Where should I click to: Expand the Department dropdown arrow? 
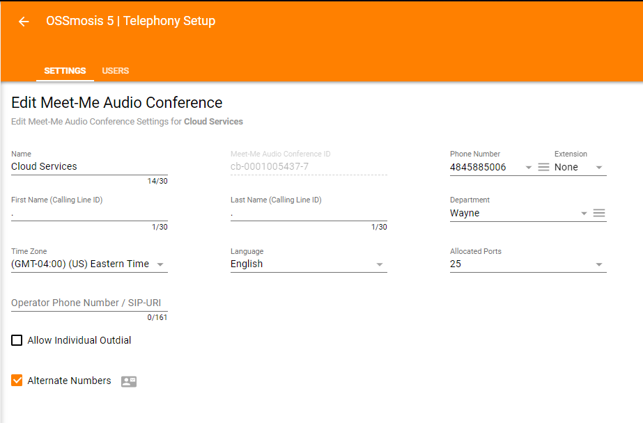point(584,214)
